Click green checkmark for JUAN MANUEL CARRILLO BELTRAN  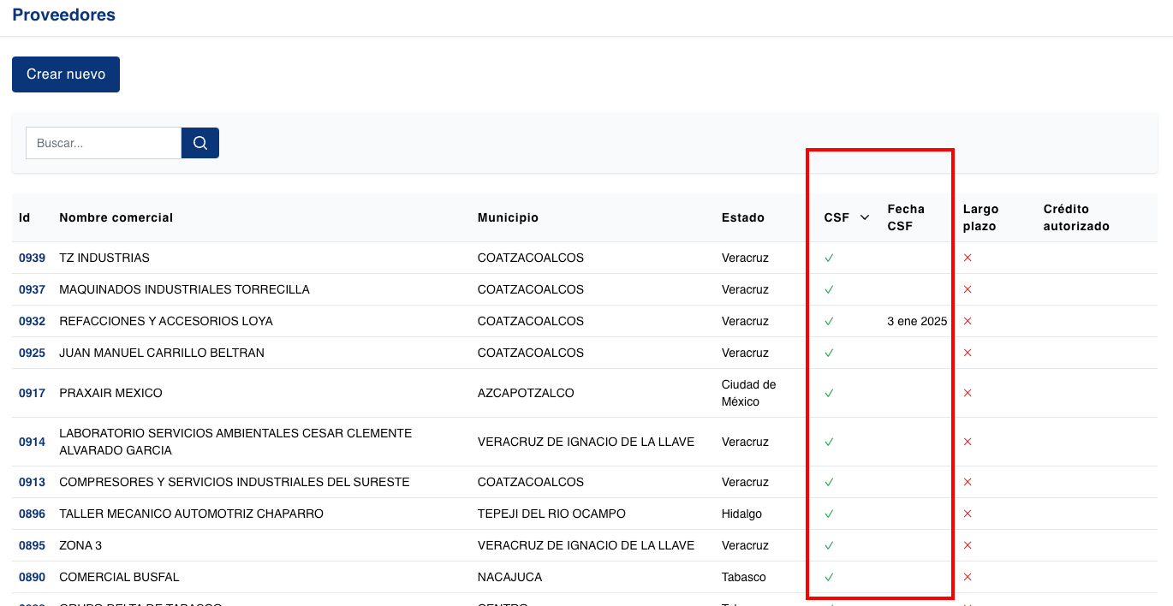click(x=829, y=353)
